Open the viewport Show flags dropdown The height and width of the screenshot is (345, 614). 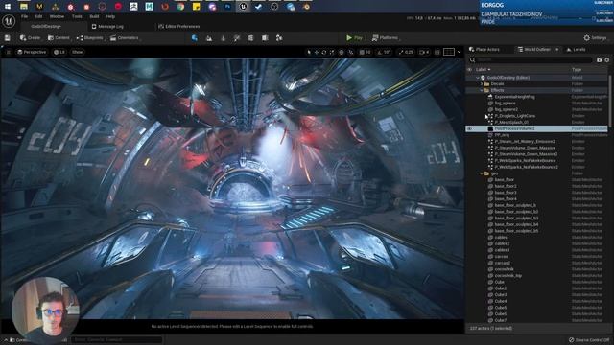(78, 52)
